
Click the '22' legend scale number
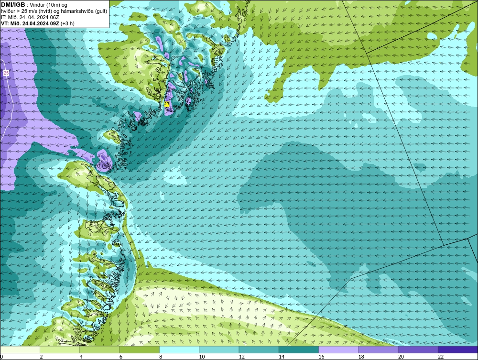click(441, 357)
